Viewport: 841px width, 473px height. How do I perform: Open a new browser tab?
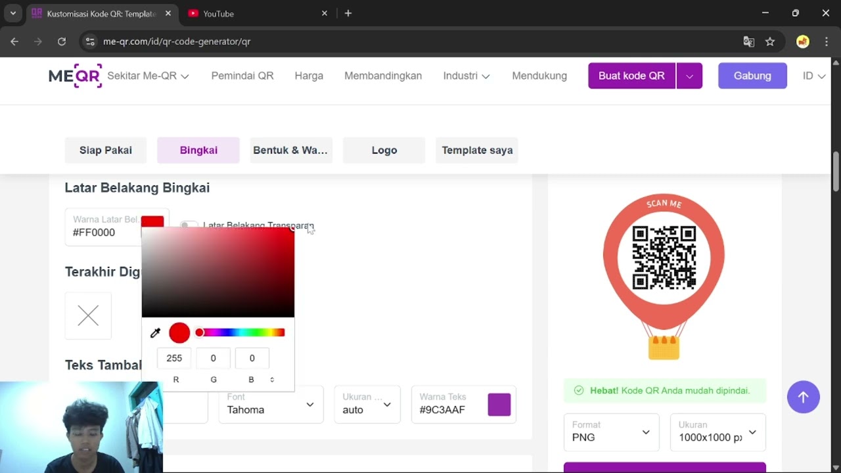pyautogui.click(x=348, y=13)
